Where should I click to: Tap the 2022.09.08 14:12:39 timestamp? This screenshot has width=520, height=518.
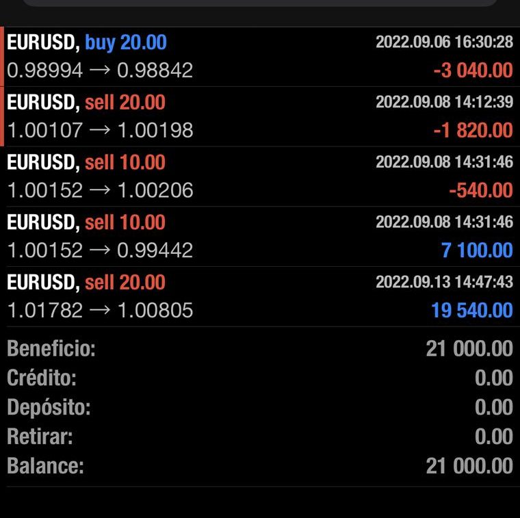(444, 102)
